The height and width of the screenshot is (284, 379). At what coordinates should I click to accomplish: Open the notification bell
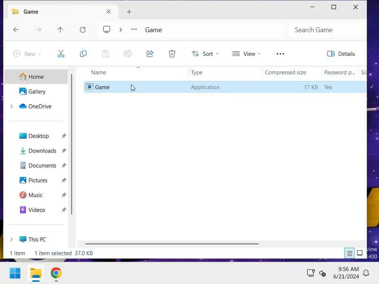pos(366,273)
